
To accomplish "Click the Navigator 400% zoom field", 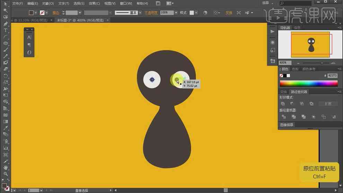I will point(285,63).
